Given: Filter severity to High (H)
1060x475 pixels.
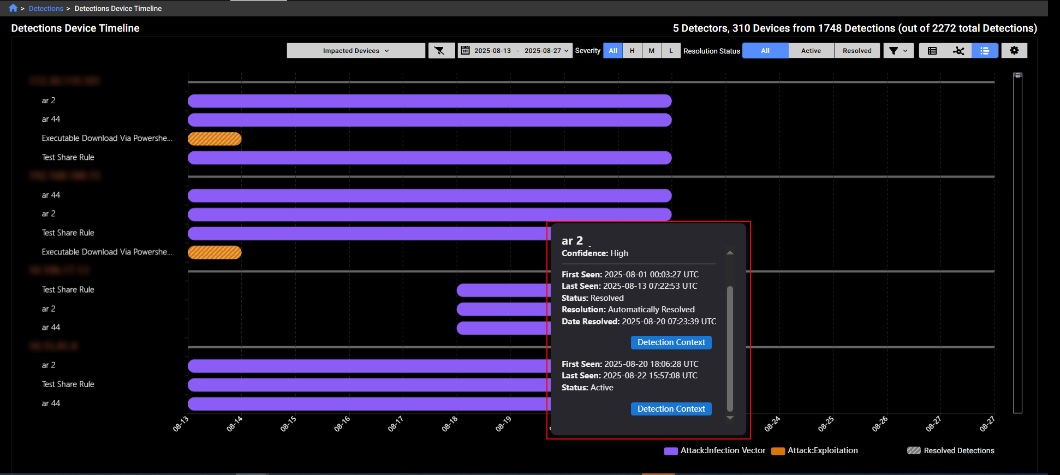Looking at the screenshot, I should [x=632, y=51].
